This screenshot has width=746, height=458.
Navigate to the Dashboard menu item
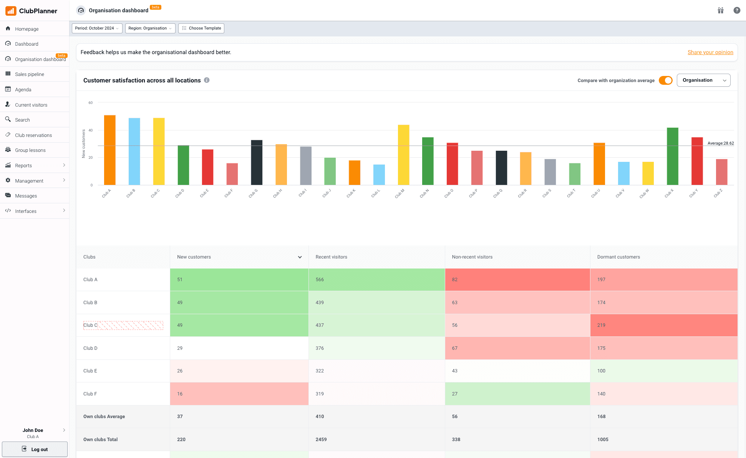tap(26, 44)
